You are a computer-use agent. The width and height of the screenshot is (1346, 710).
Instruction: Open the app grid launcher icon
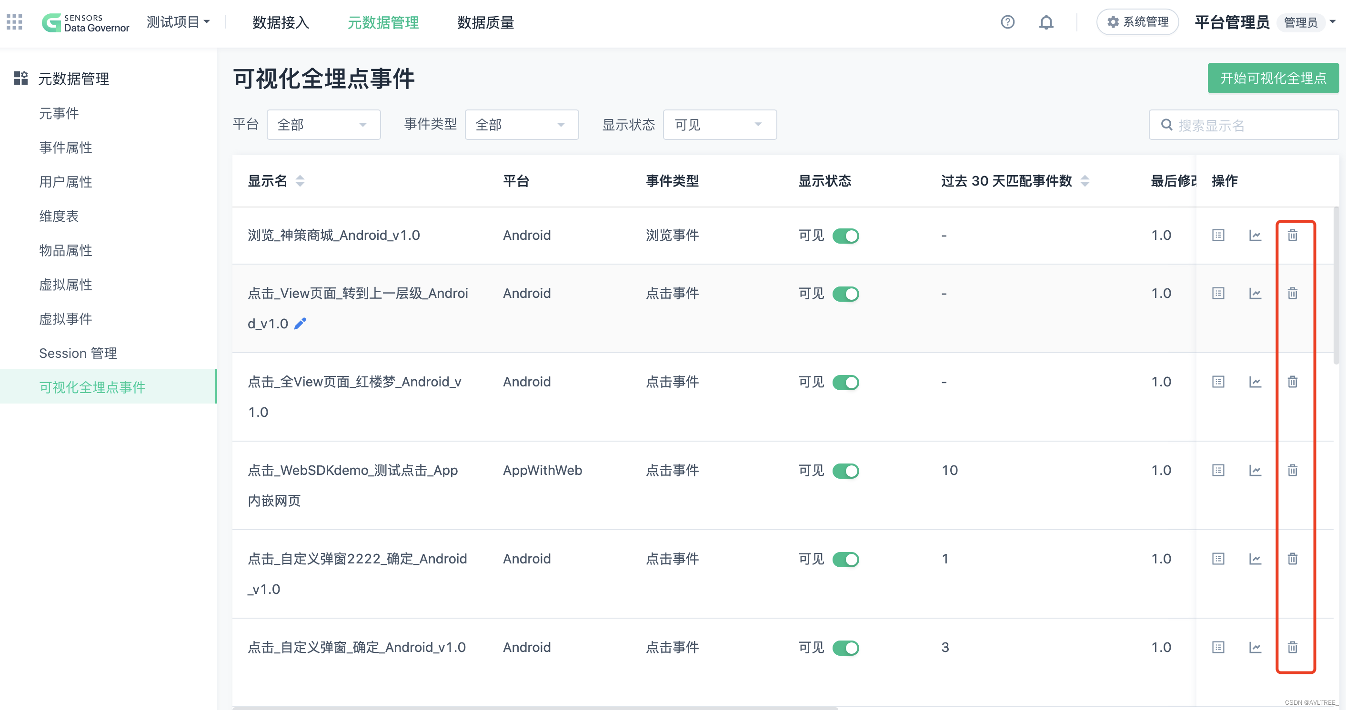(14, 22)
